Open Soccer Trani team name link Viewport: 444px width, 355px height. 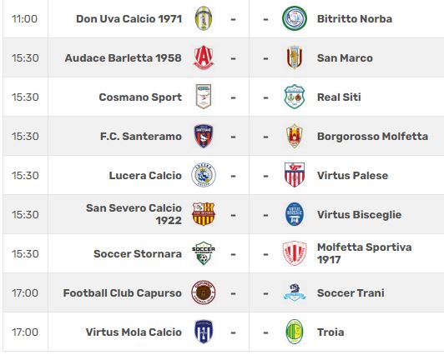point(351,292)
